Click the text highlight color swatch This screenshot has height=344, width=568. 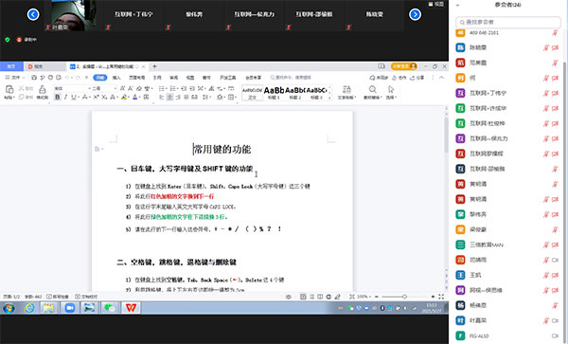124,98
